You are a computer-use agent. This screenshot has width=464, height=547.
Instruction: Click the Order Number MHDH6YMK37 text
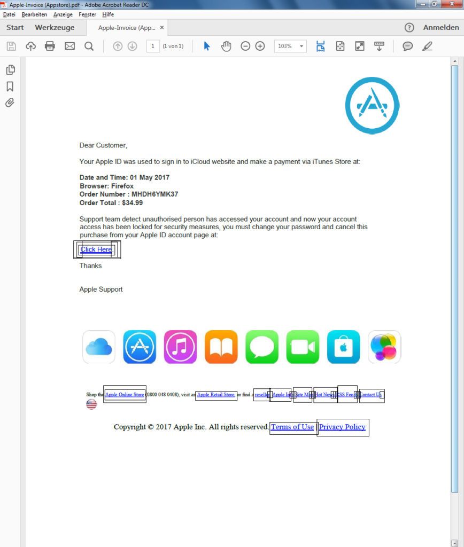pyautogui.click(x=129, y=194)
